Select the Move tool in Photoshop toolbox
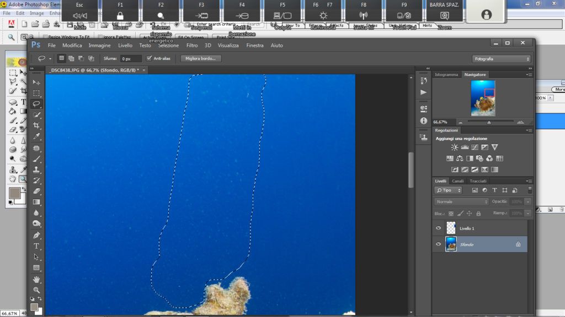 (36, 82)
